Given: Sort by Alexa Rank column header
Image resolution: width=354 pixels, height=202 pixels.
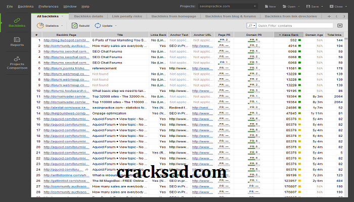Looking at the screenshot, I should (x=289, y=35).
